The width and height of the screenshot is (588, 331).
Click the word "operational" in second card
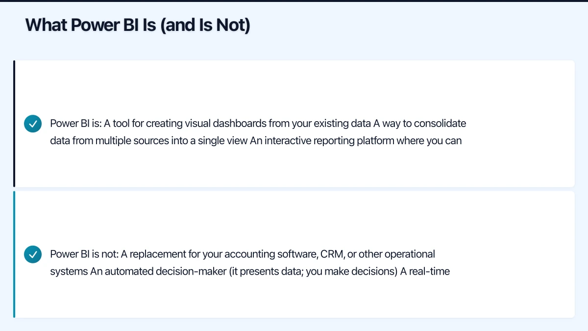[x=410, y=255]
